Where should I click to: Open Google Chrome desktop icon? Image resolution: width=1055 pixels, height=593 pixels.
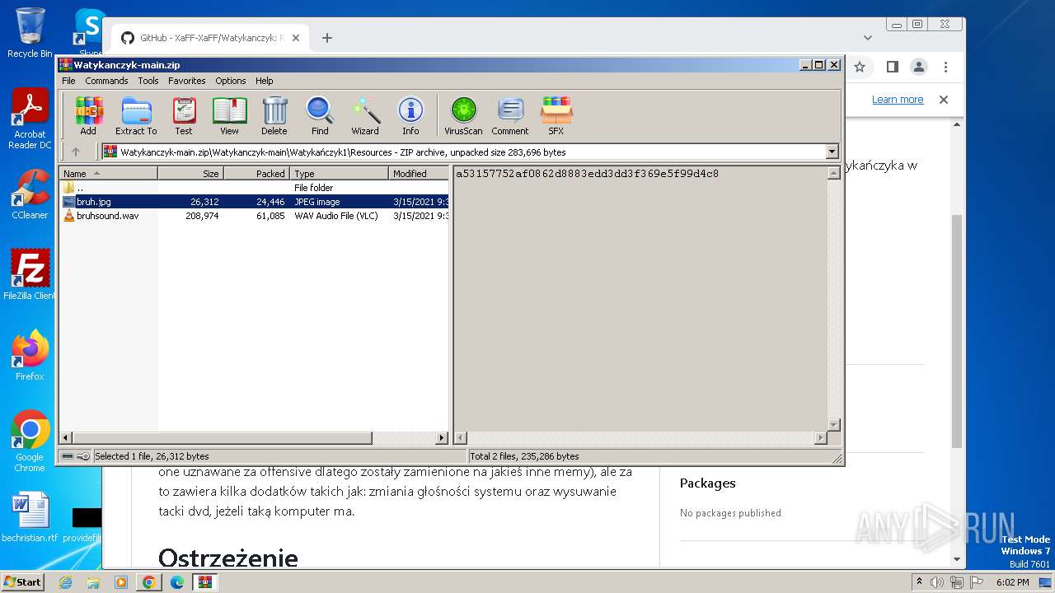pos(30,441)
